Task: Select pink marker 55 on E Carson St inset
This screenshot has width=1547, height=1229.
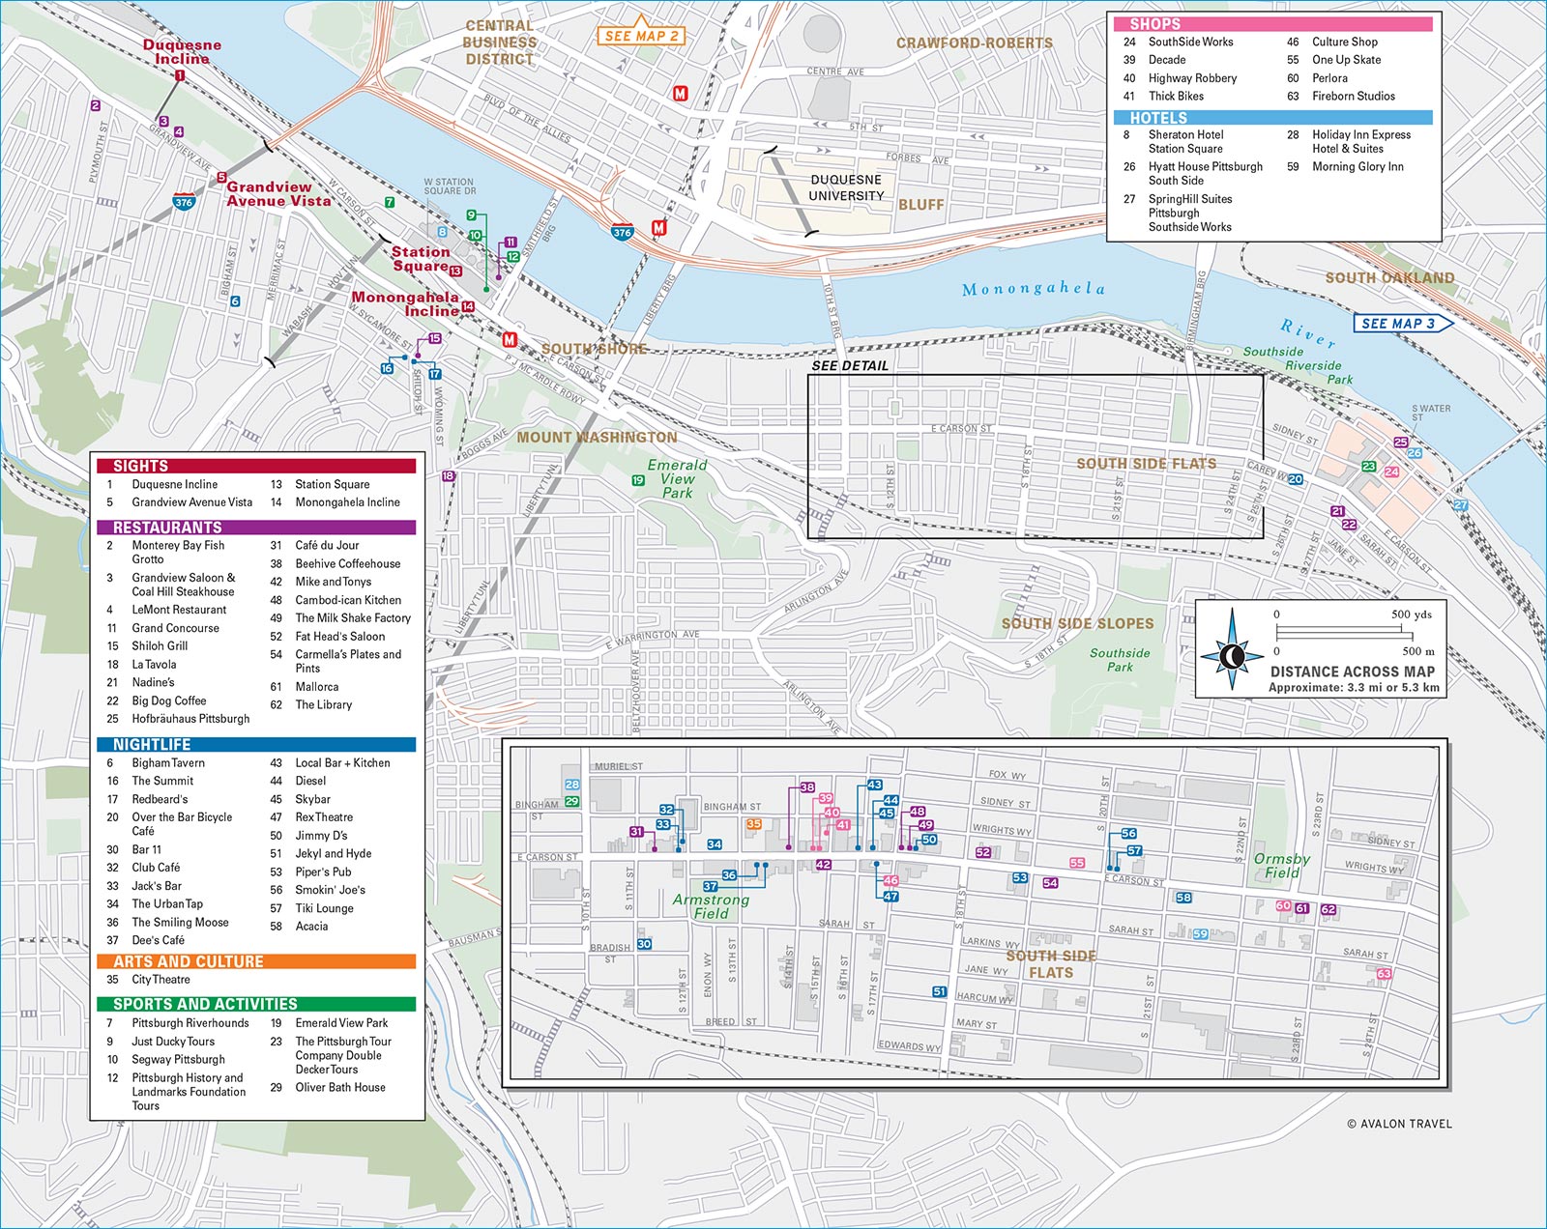Action: [x=1077, y=863]
